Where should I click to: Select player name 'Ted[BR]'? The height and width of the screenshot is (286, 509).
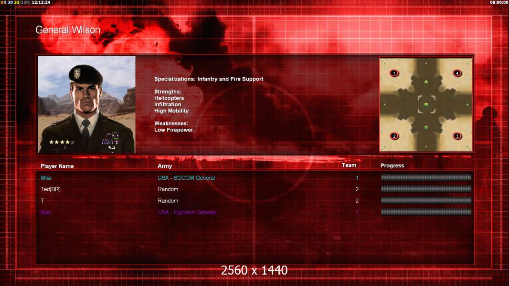click(51, 189)
